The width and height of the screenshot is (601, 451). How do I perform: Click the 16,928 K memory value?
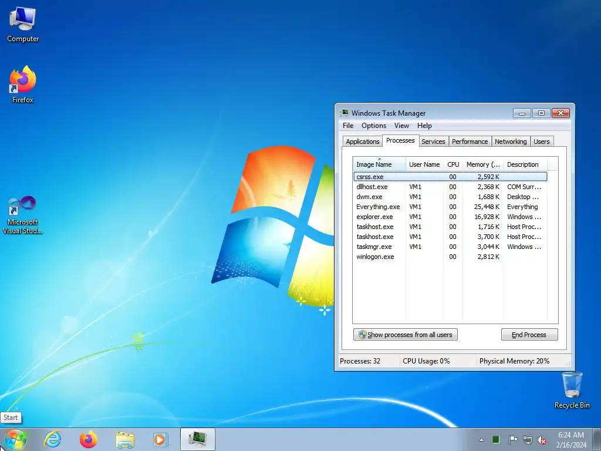point(487,217)
